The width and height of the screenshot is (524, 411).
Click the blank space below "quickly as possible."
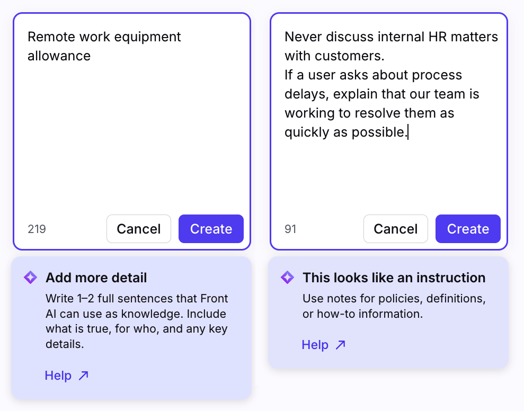point(388,175)
